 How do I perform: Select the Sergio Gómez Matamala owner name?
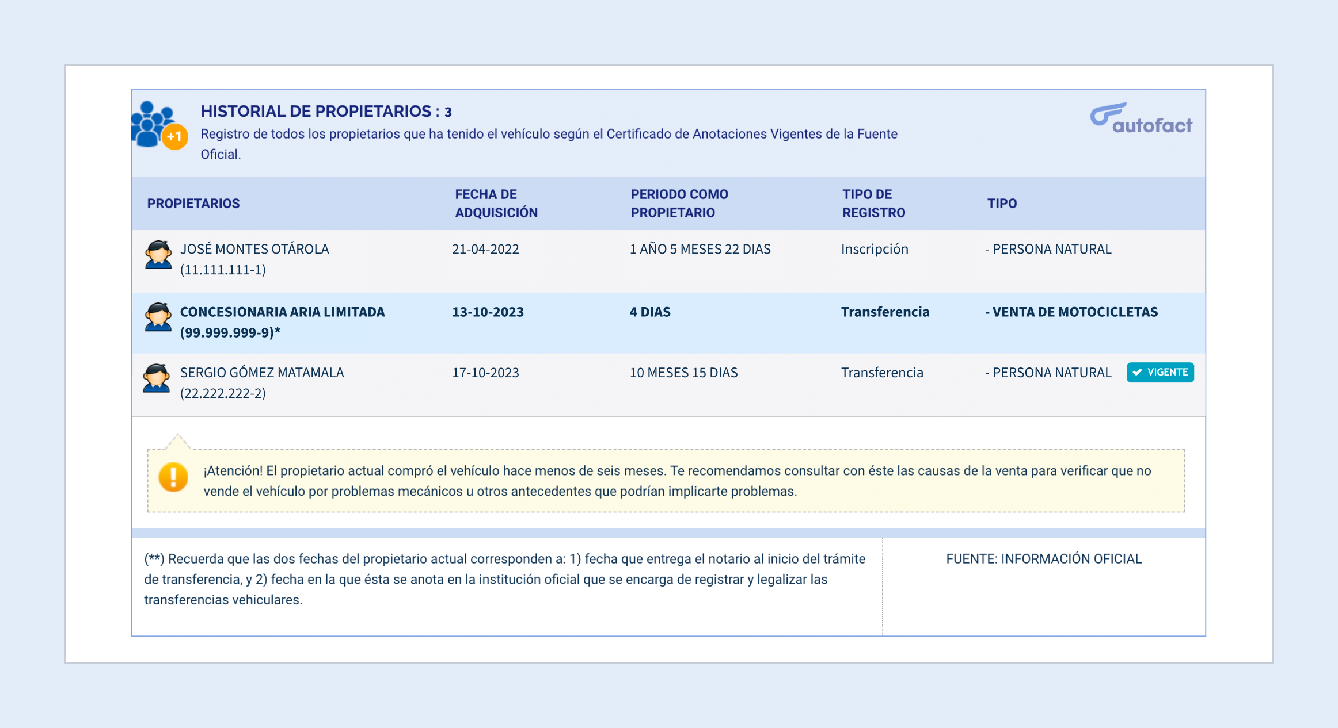click(x=262, y=373)
